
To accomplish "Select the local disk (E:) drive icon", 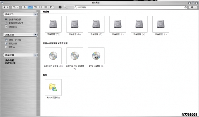I will click(x=96, y=24).
